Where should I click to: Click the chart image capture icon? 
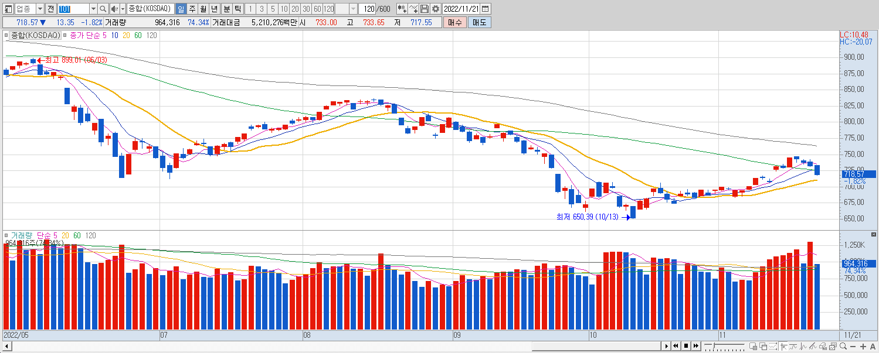(833, 346)
